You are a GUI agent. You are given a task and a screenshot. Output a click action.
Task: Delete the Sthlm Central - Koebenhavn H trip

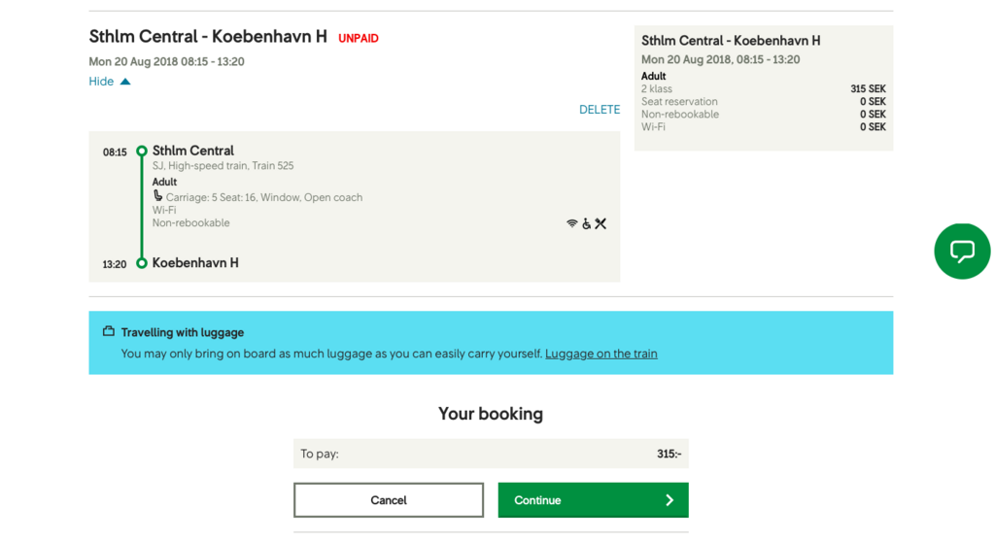599,110
